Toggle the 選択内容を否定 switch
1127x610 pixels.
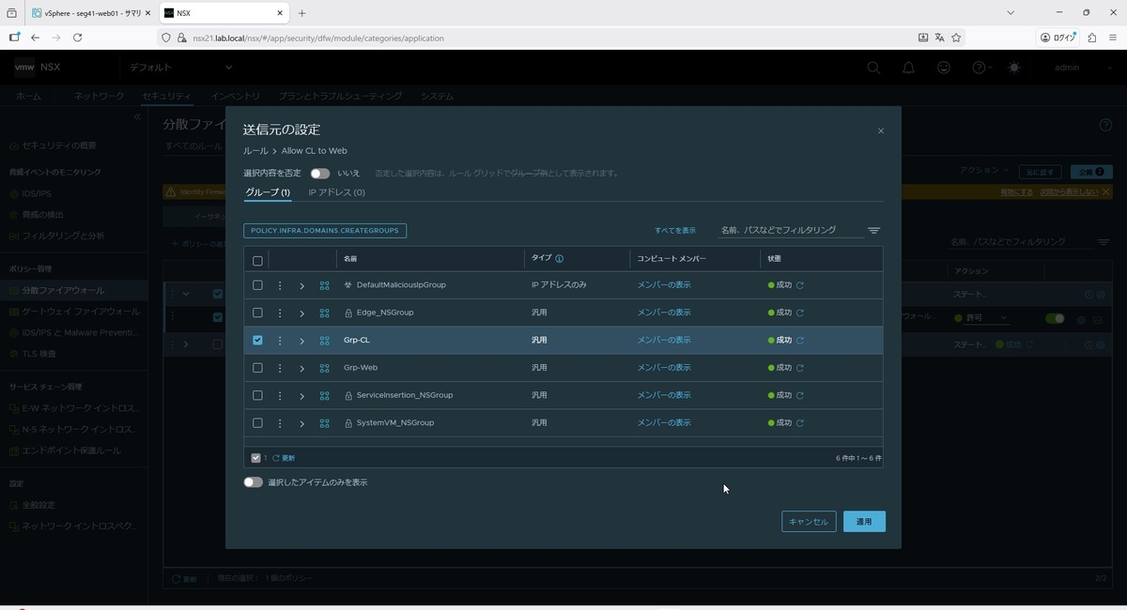[x=320, y=174]
